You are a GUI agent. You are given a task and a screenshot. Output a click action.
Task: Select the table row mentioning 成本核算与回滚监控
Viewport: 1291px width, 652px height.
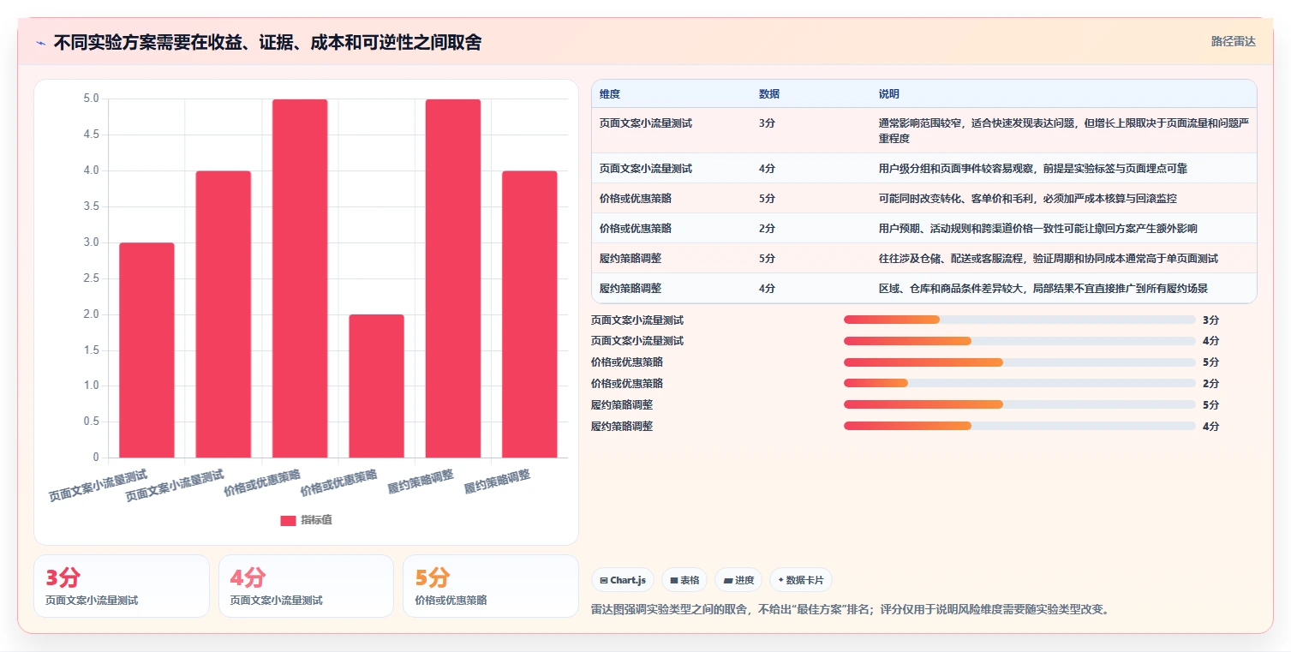924,199
